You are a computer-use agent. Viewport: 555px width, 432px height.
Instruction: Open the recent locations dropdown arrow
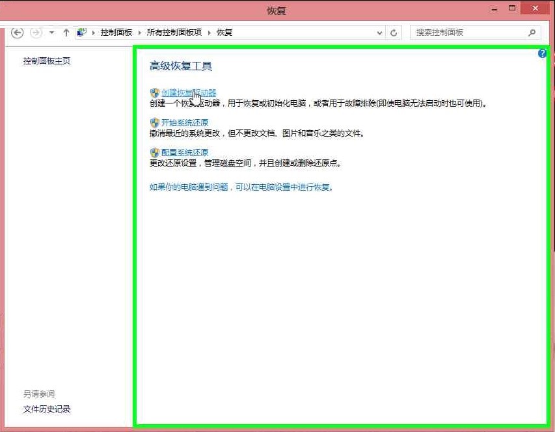coord(51,33)
